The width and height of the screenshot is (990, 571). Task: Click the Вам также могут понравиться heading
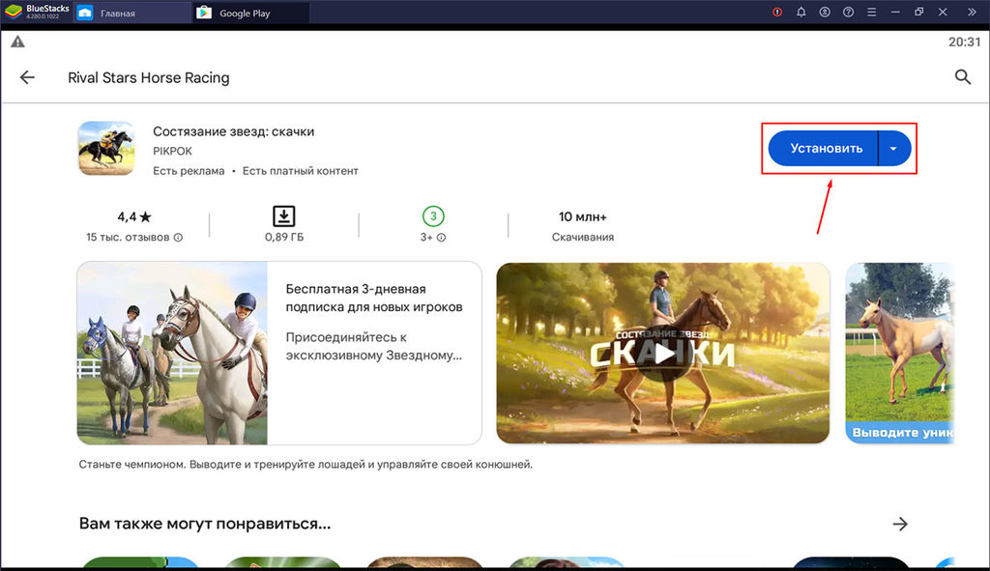coord(205,524)
